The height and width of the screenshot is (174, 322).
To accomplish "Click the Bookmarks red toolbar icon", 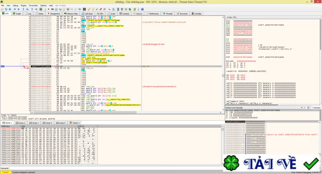I will pyautogui.click(x=101, y=9).
